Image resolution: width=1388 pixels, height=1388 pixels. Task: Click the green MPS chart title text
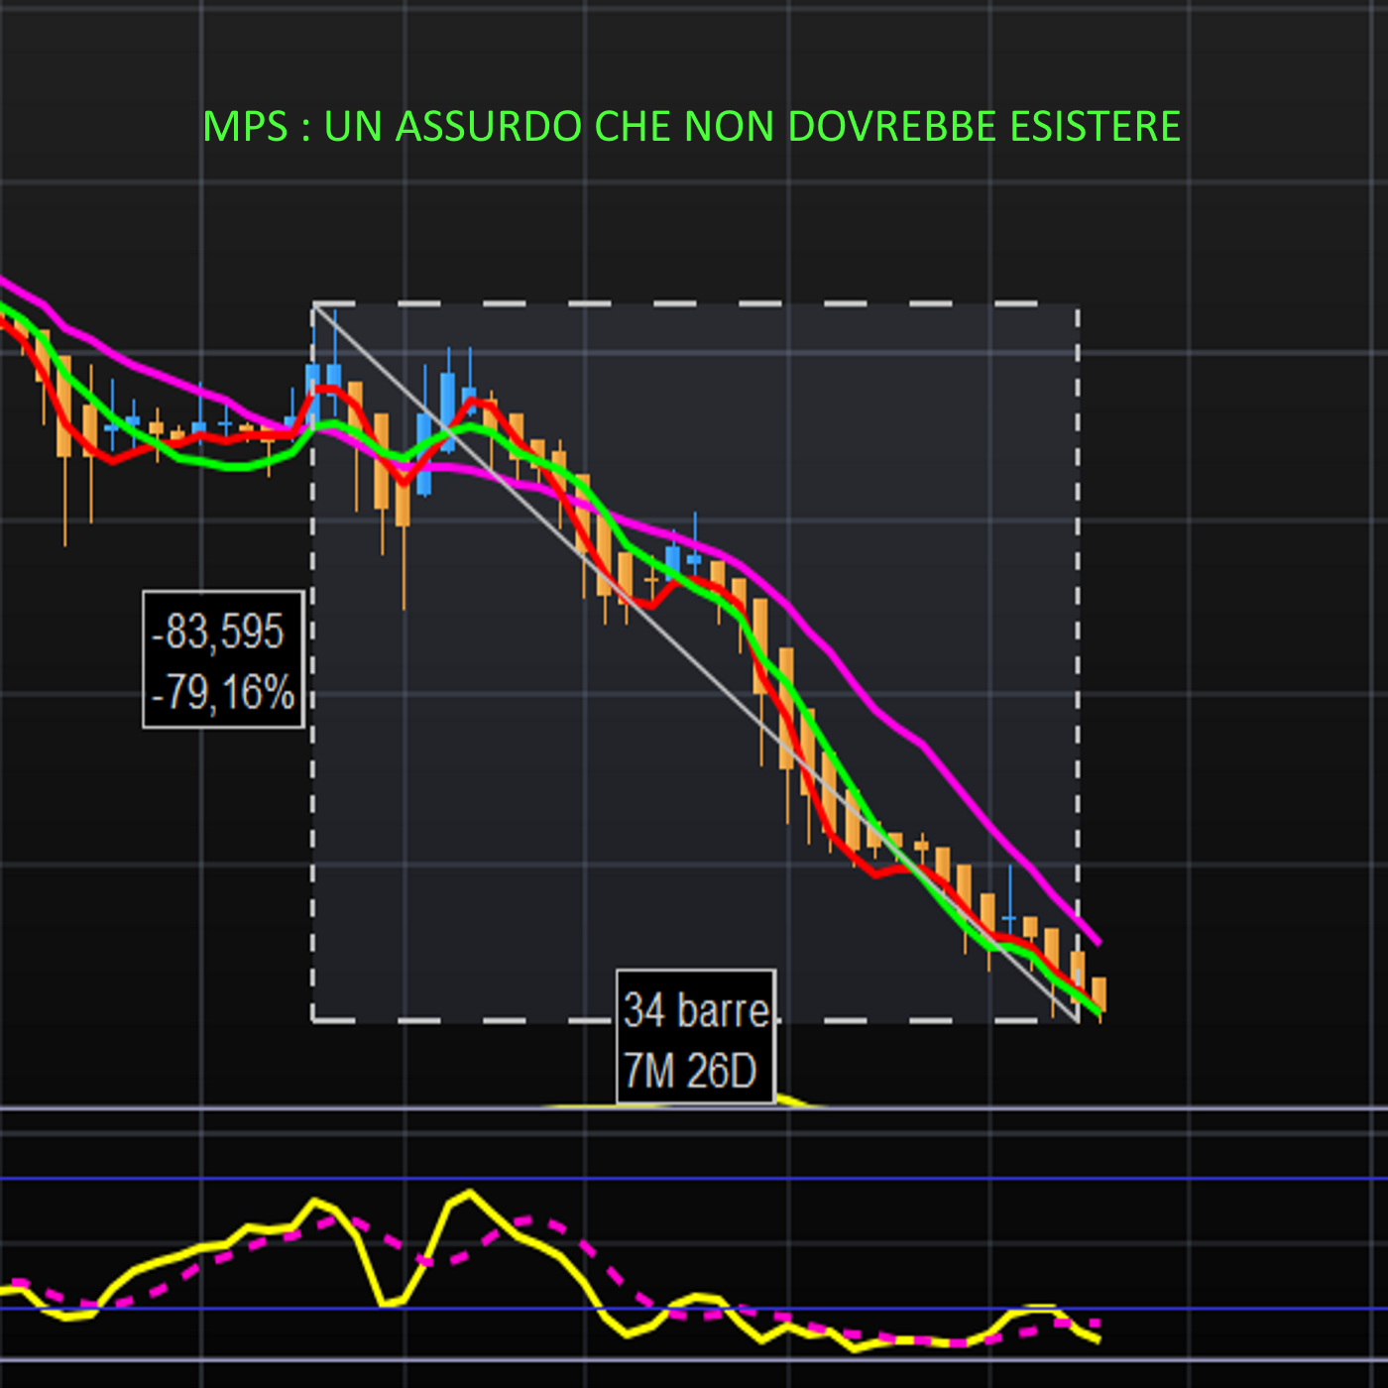point(691,127)
